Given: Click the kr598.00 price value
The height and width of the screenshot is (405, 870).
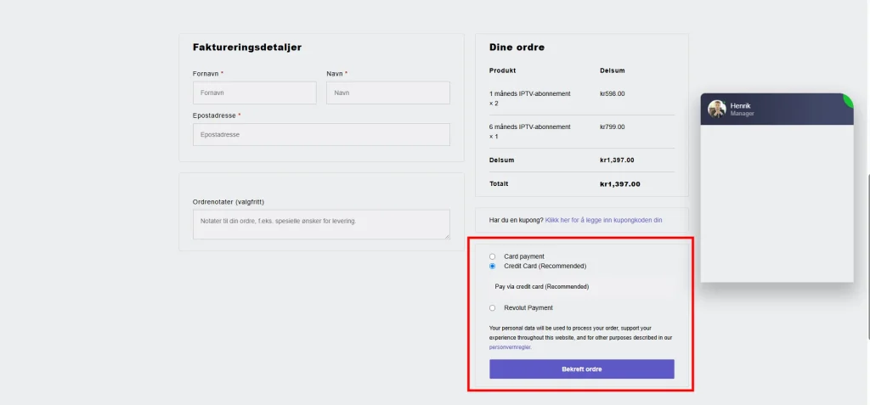Looking at the screenshot, I should 612,93.
